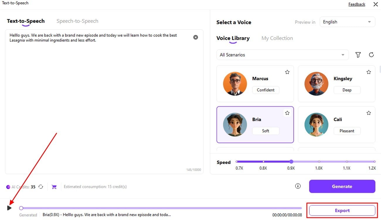
Task: Favorite the Kingsley voice with its star
Action: pyautogui.click(x=369, y=72)
